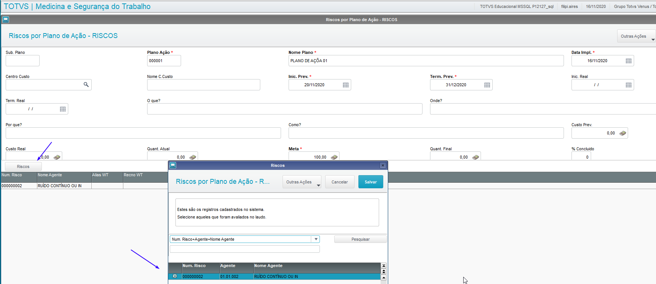The image size is (656, 284).
Task: Click RUÍDO CONTÍNUO OU IN in dialog grid
Action: 317,276
